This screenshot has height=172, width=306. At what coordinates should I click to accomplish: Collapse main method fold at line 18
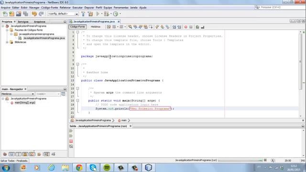[x=77, y=101]
